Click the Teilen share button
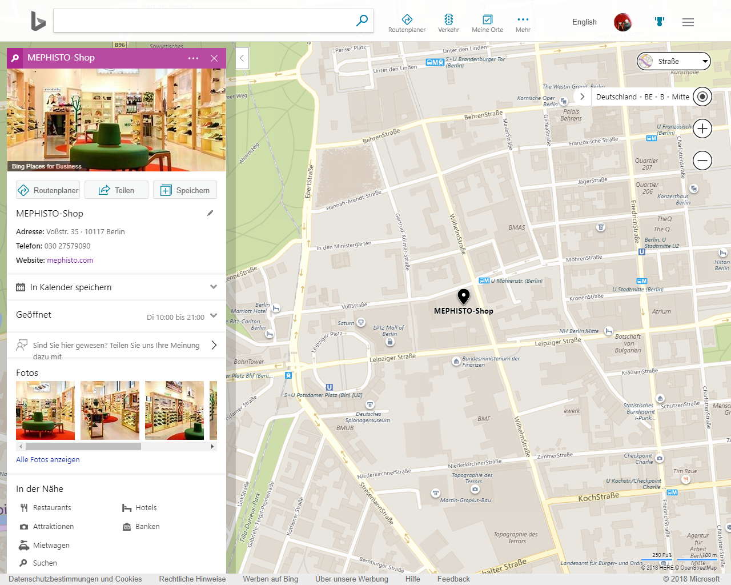The width and height of the screenshot is (731, 585). pyautogui.click(x=117, y=190)
